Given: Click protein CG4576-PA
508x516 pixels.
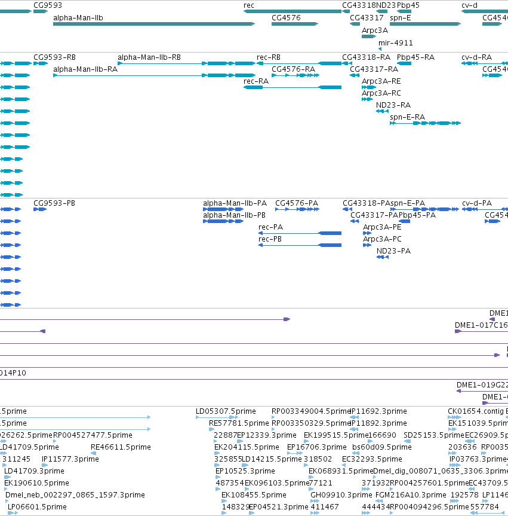Looking at the screenshot, I should [x=297, y=209].
